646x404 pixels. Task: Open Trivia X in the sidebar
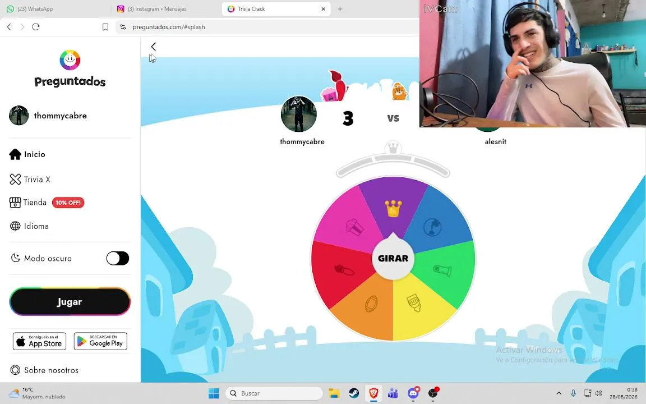pyautogui.click(x=30, y=180)
